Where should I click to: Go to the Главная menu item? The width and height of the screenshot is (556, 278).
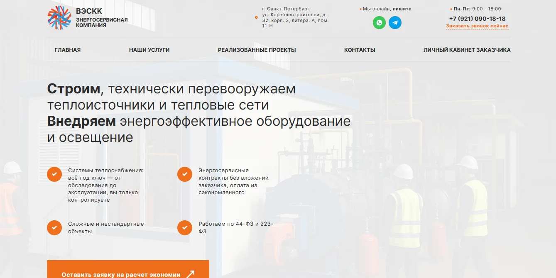[x=68, y=50]
